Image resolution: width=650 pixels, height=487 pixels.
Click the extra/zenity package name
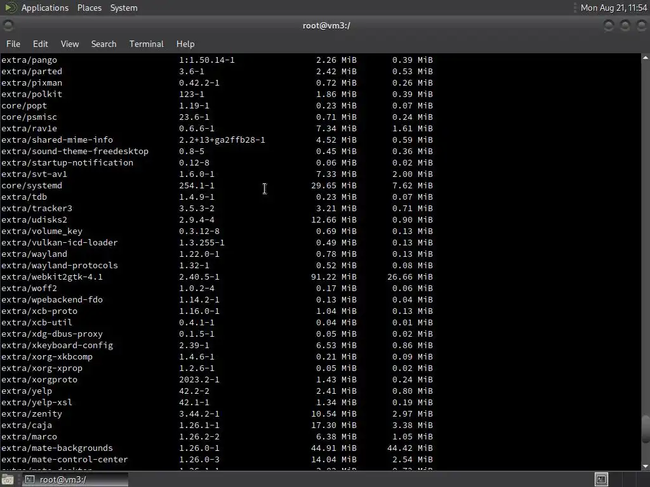(x=32, y=414)
